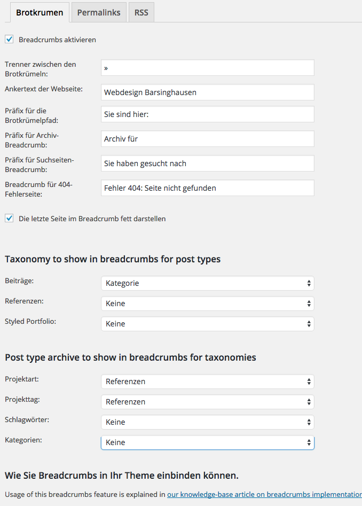This screenshot has width=362, height=506.
Task: Switch to the Permalinks tab
Action: pos(99,12)
